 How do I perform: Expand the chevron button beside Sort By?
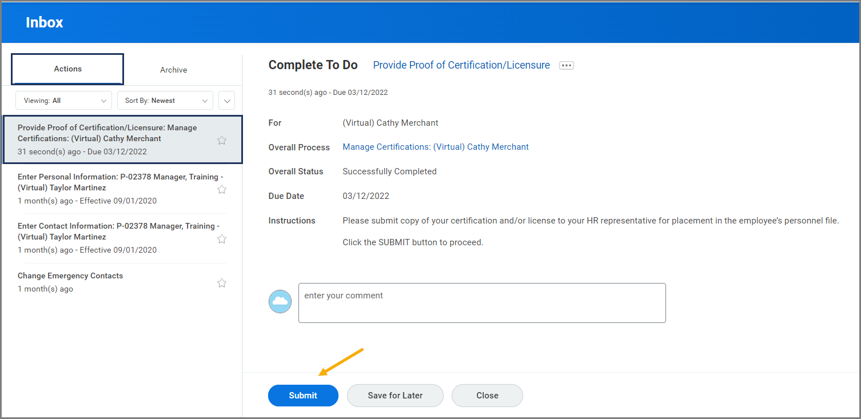227,101
